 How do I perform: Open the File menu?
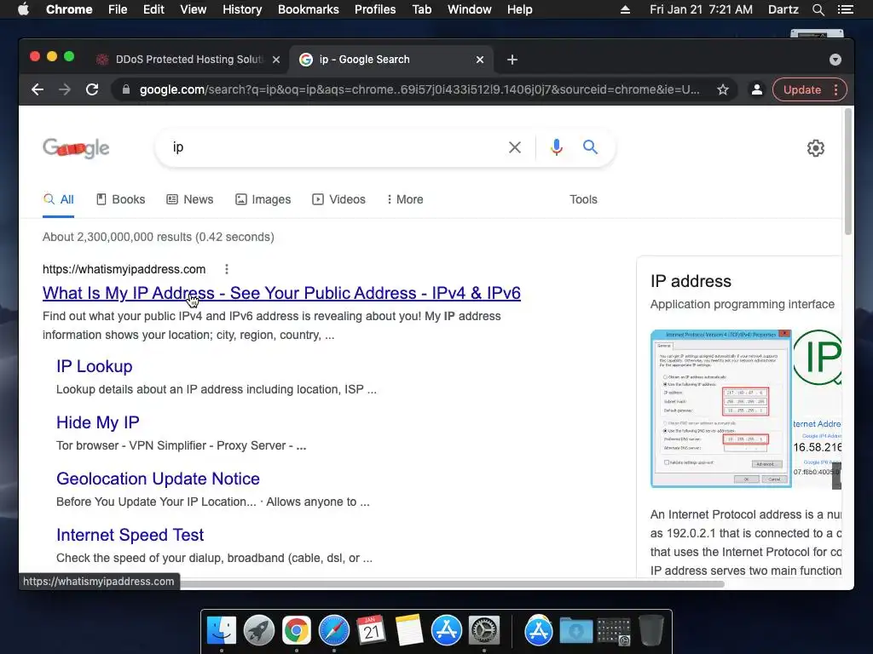(118, 9)
